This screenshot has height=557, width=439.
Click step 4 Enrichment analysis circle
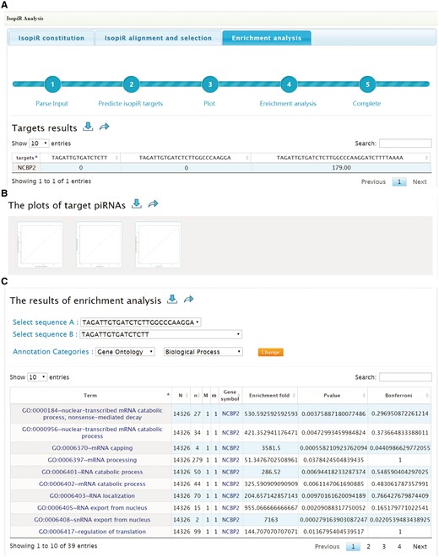click(289, 84)
